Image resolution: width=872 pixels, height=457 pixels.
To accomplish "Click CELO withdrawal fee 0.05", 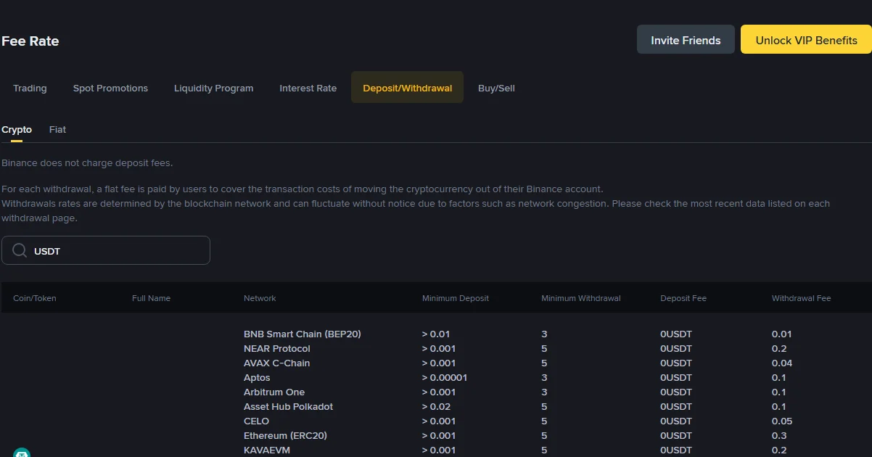I will [782, 421].
